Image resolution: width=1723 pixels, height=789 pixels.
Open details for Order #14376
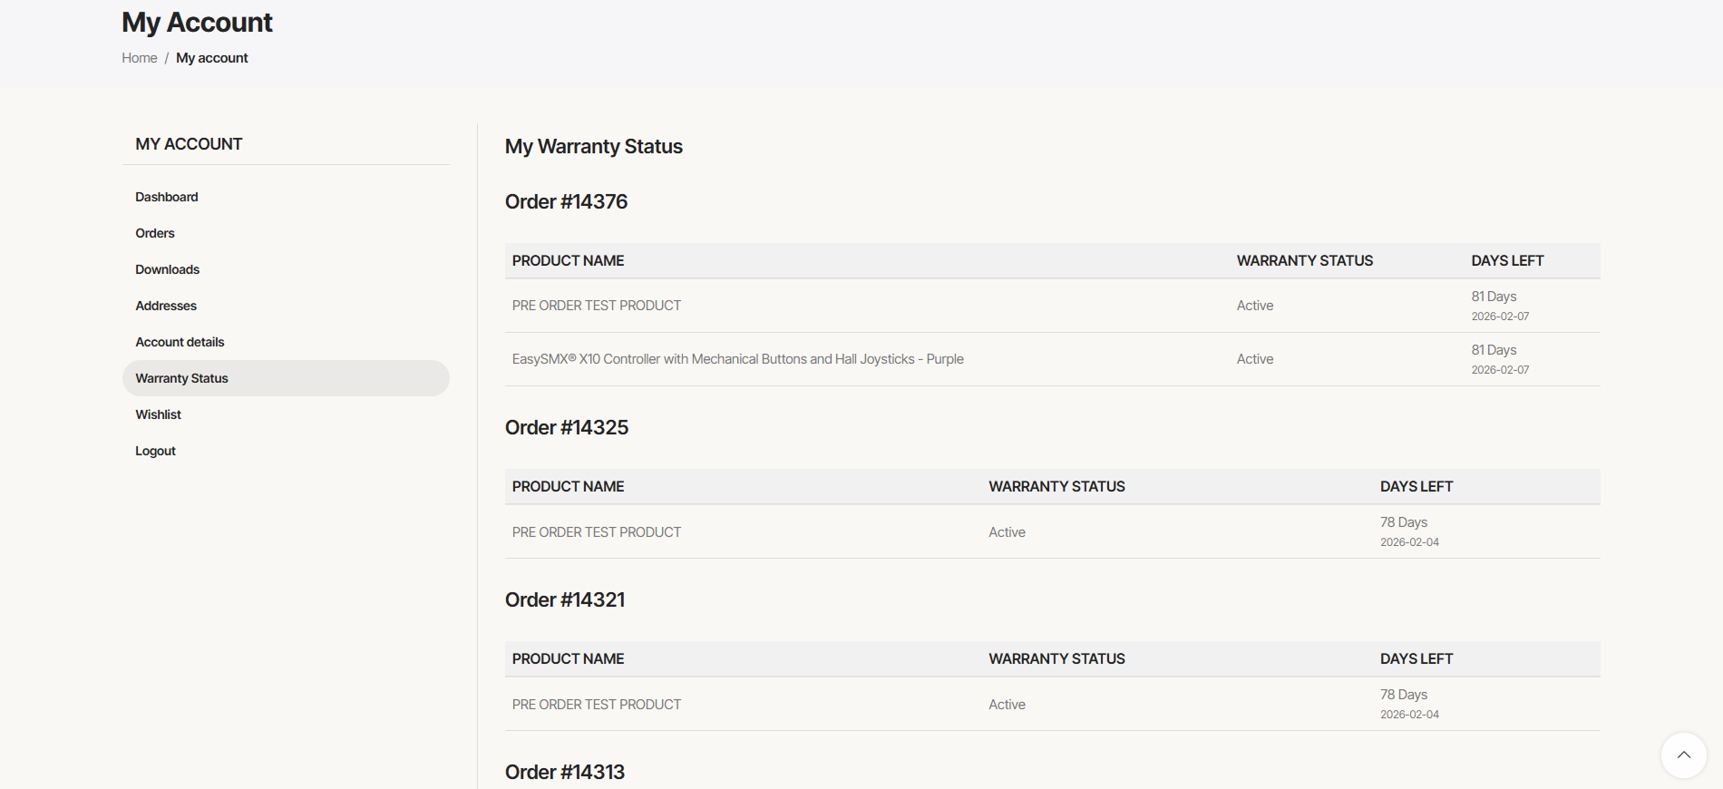tap(566, 201)
